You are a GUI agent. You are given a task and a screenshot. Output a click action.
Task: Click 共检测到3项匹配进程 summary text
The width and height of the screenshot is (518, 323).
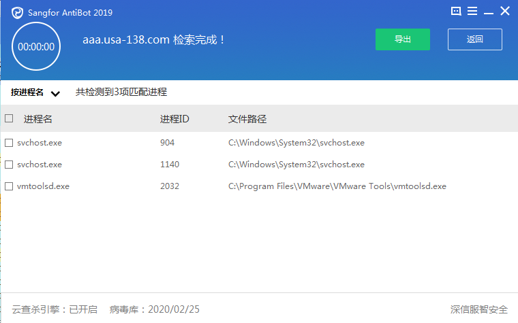click(x=121, y=92)
